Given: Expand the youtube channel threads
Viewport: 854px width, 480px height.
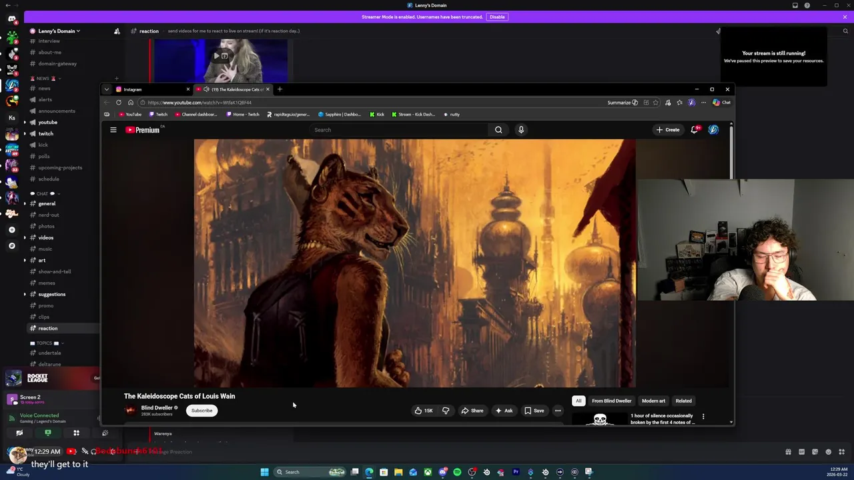Looking at the screenshot, I should click(x=25, y=123).
